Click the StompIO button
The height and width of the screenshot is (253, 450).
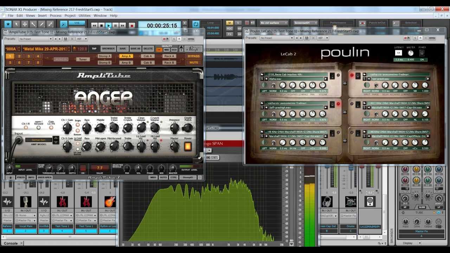188,177
